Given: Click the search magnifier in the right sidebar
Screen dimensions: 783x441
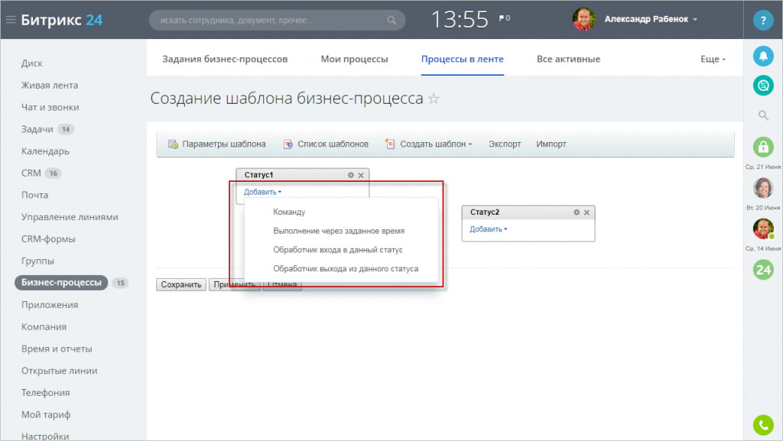Looking at the screenshot, I should tap(763, 115).
